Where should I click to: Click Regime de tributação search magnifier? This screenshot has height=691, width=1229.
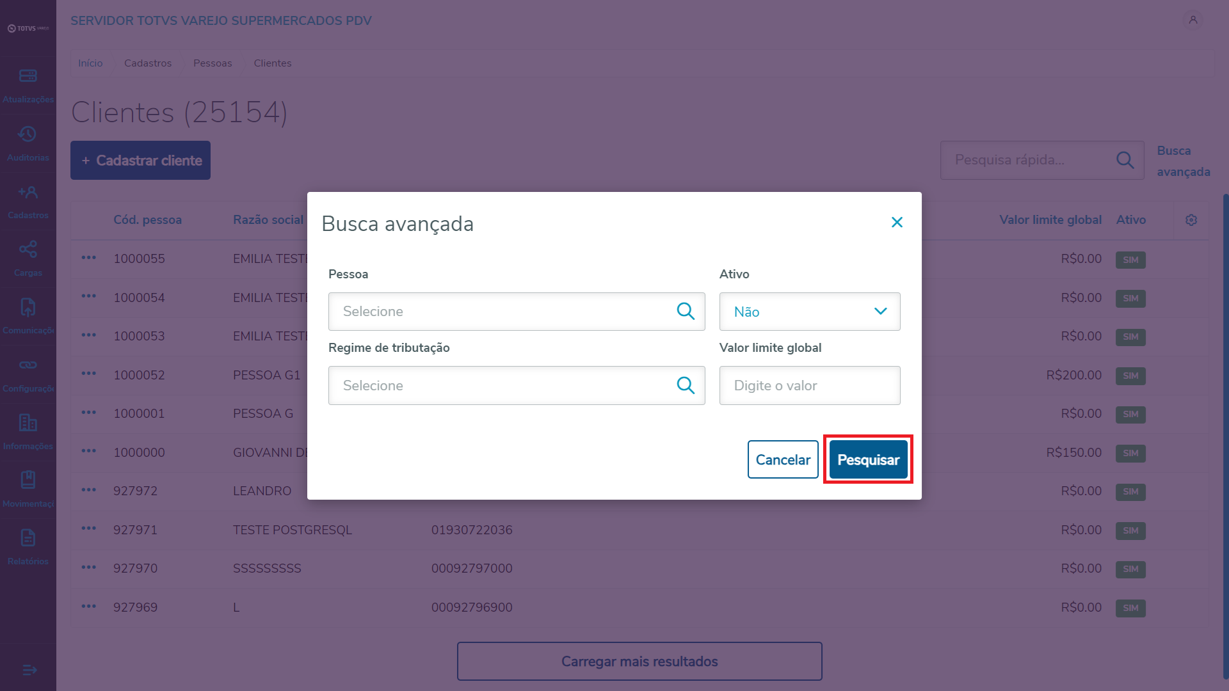coord(686,385)
